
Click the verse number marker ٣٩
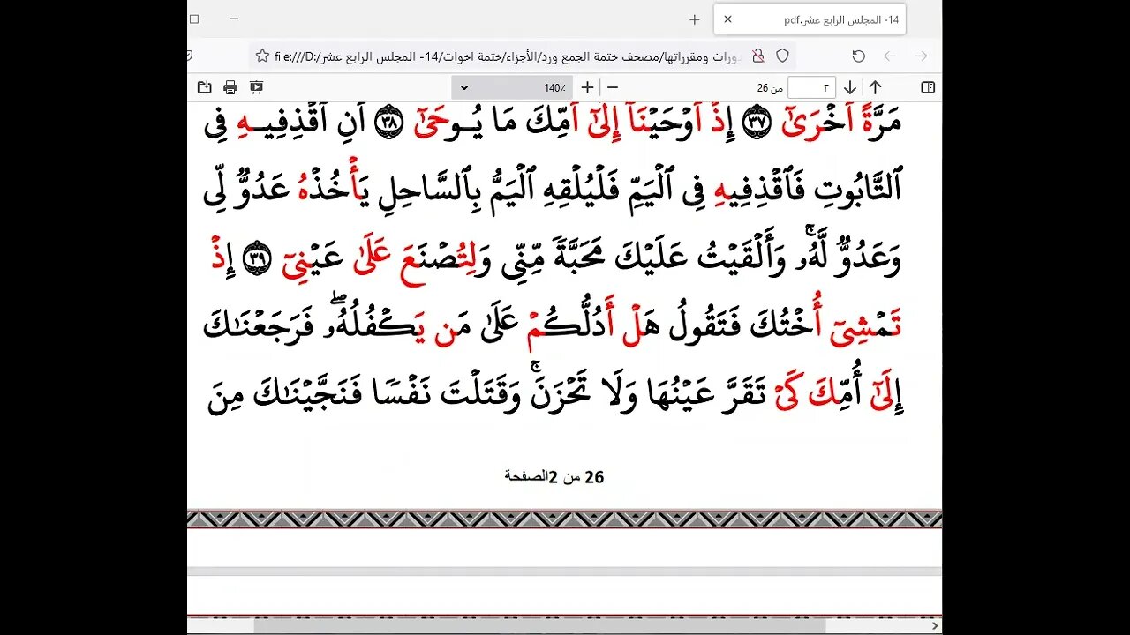pos(256,258)
